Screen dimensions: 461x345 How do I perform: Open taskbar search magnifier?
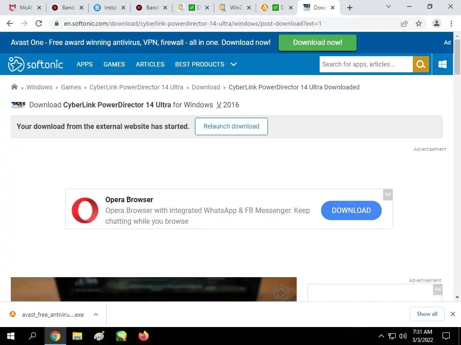pyautogui.click(x=32, y=336)
